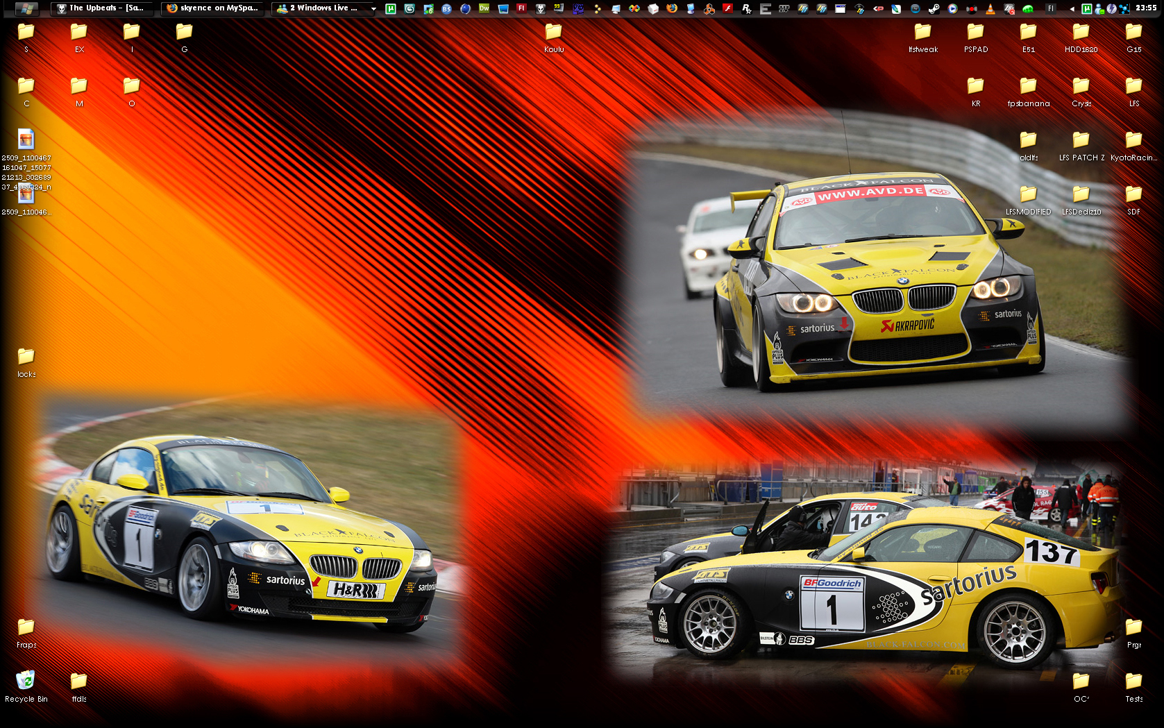Open the Fraps folder
This screenshot has width=1164, height=728.
[26, 632]
